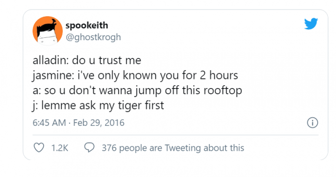Click the 1.2K likes count
The width and height of the screenshot is (336, 177).
click(x=60, y=148)
